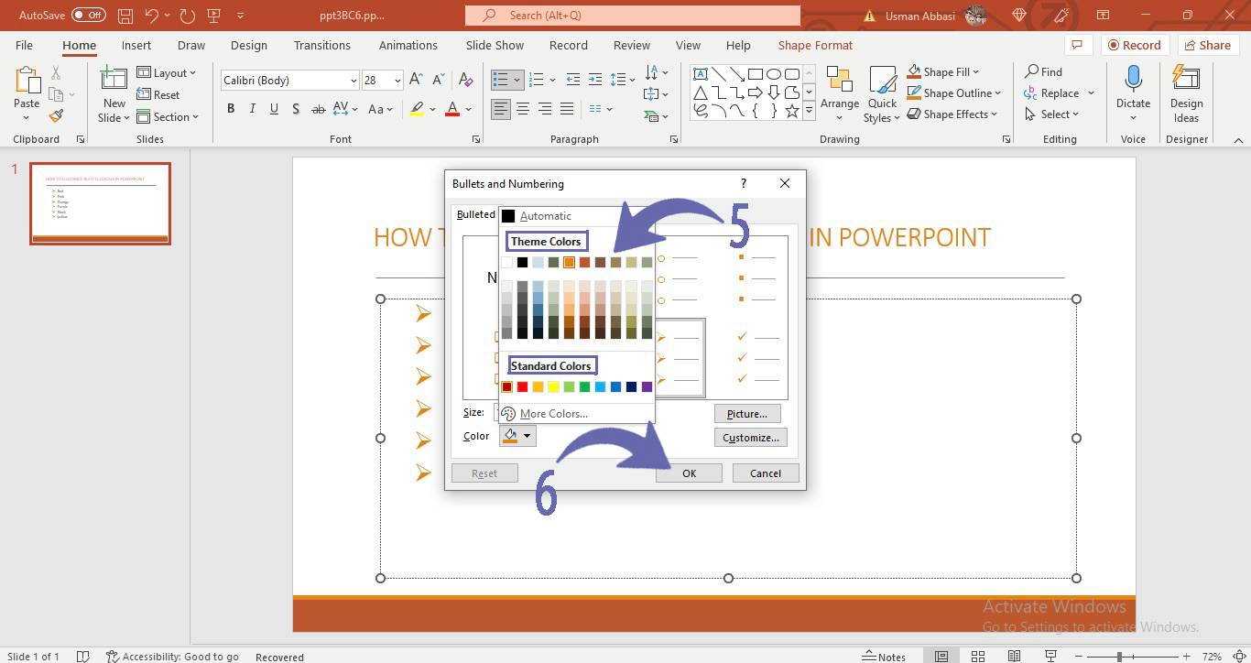Click the Search (Alt+Q) box
This screenshot has width=1251, height=663.
pyautogui.click(x=632, y=16)
